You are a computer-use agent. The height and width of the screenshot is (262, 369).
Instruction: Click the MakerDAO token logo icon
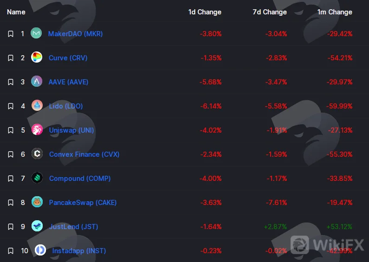point(36,33)
